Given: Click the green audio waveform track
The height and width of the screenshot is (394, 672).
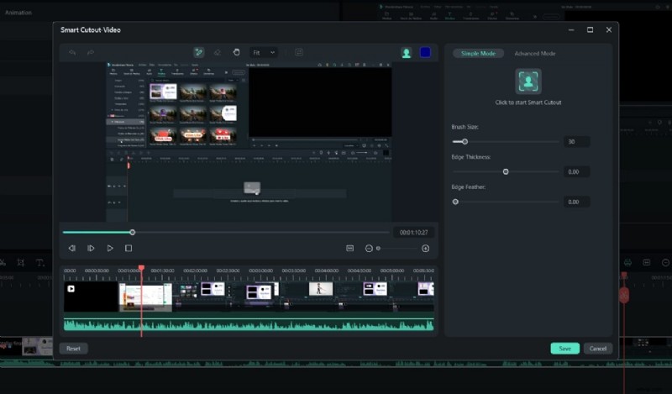Looking at the screenshot, I should (x=249, y=324).
